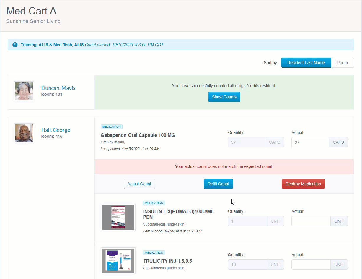The image size is (362, 279).
Task: Click the 'Count started' timestamp text
Action: (124, 45)
